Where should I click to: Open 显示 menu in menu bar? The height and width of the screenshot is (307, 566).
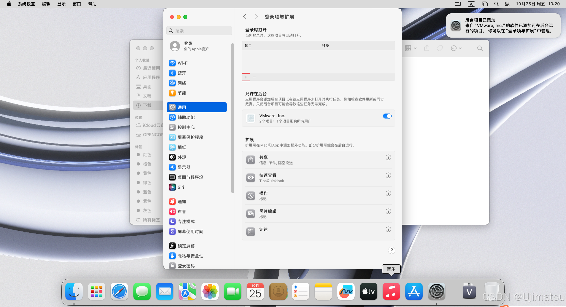coord(62,4)
